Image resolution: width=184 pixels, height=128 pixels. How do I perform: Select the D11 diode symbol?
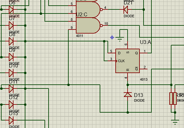11,89
